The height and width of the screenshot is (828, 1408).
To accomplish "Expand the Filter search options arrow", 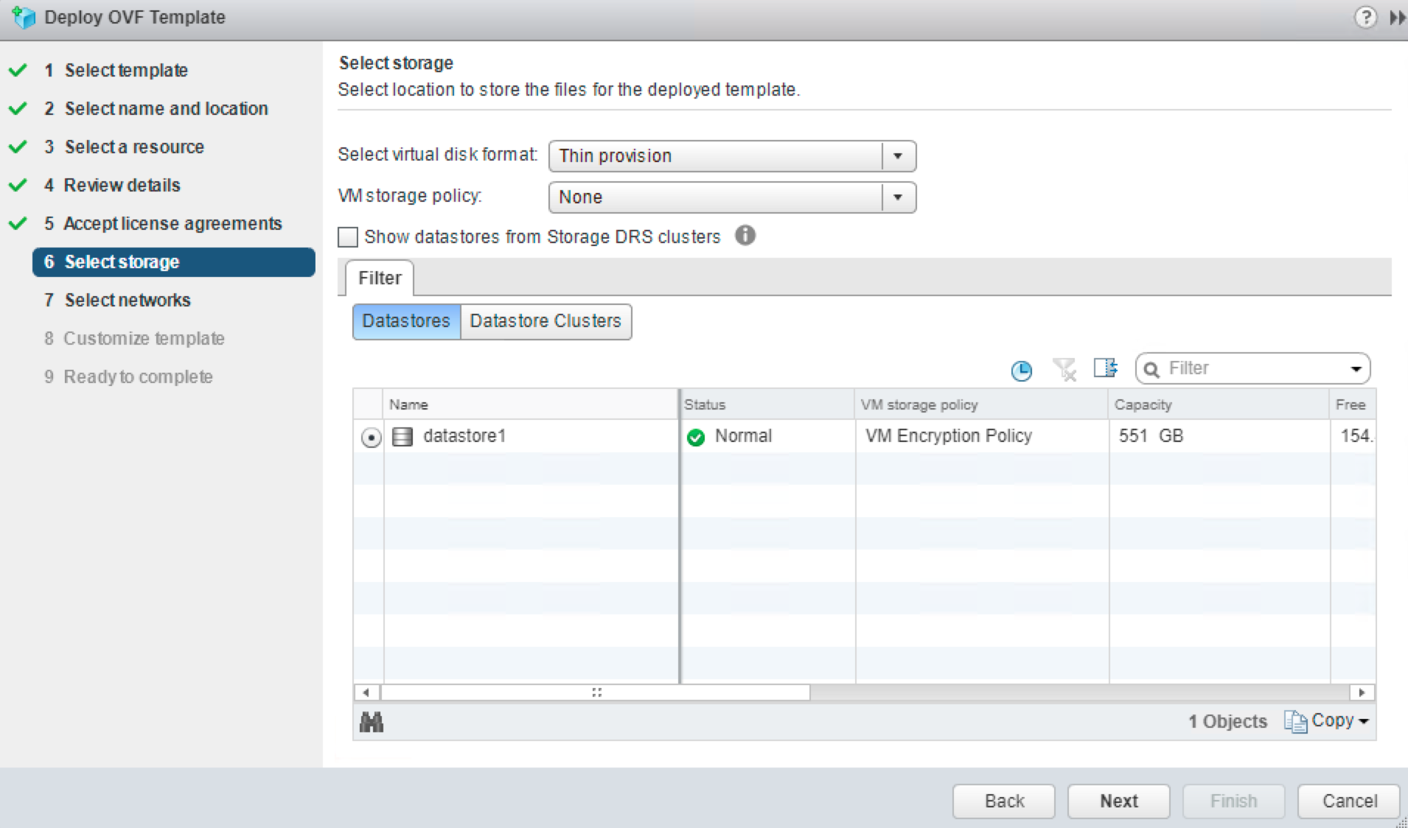I will pos(1356,368).
